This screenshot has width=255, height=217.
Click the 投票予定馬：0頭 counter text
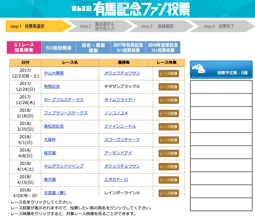coord(232,73)
